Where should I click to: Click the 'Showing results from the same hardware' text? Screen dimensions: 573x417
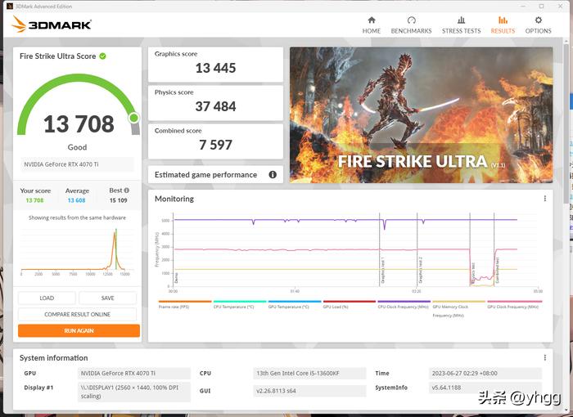[x=77, y=217]
